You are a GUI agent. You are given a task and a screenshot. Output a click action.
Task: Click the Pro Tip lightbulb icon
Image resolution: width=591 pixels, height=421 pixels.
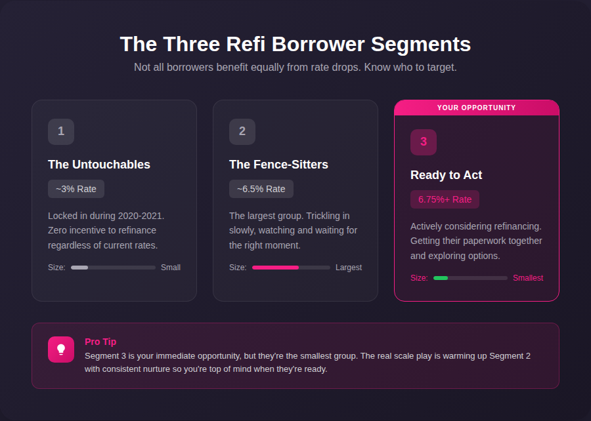pyautogui.click(x=61, y=349)
